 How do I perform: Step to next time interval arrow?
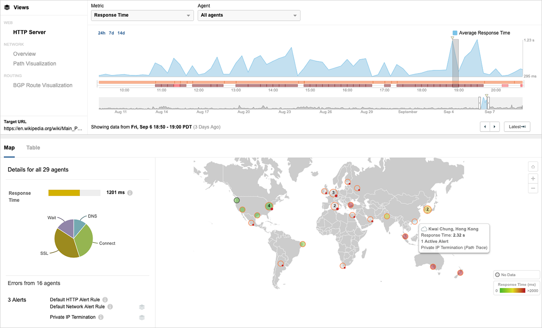pyautogui.click(x=495, y=127)
